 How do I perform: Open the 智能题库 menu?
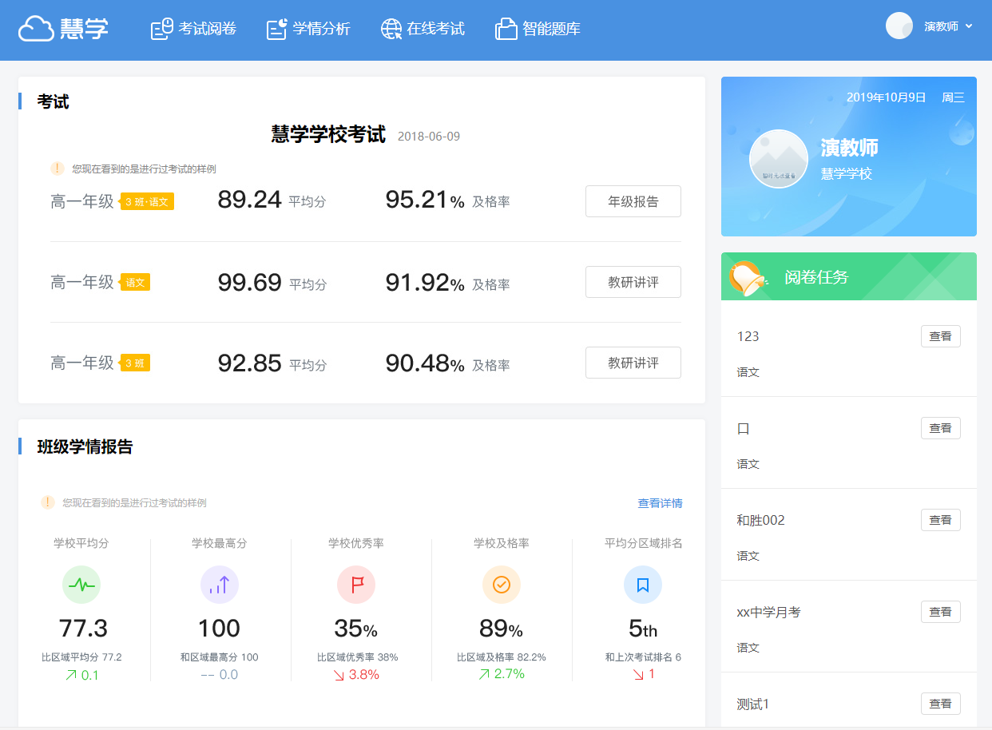[538, 30]
